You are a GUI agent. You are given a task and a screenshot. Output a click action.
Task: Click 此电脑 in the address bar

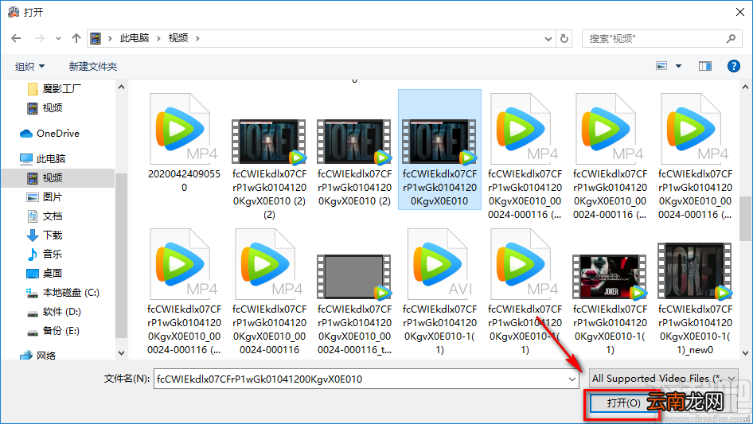(134, 38)
